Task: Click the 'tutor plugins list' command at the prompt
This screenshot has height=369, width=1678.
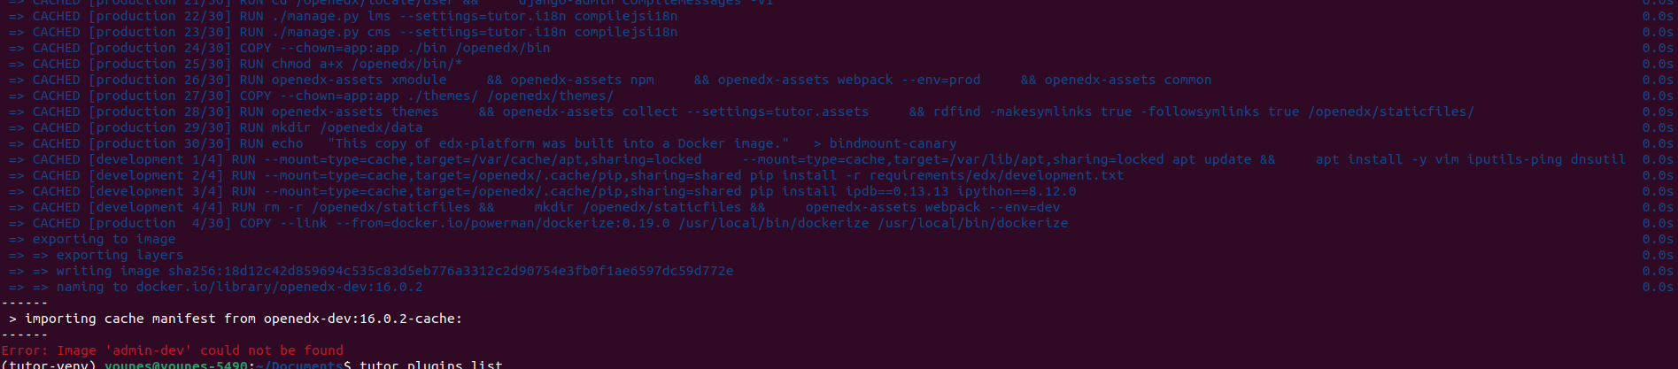Action: pos(430,364)
